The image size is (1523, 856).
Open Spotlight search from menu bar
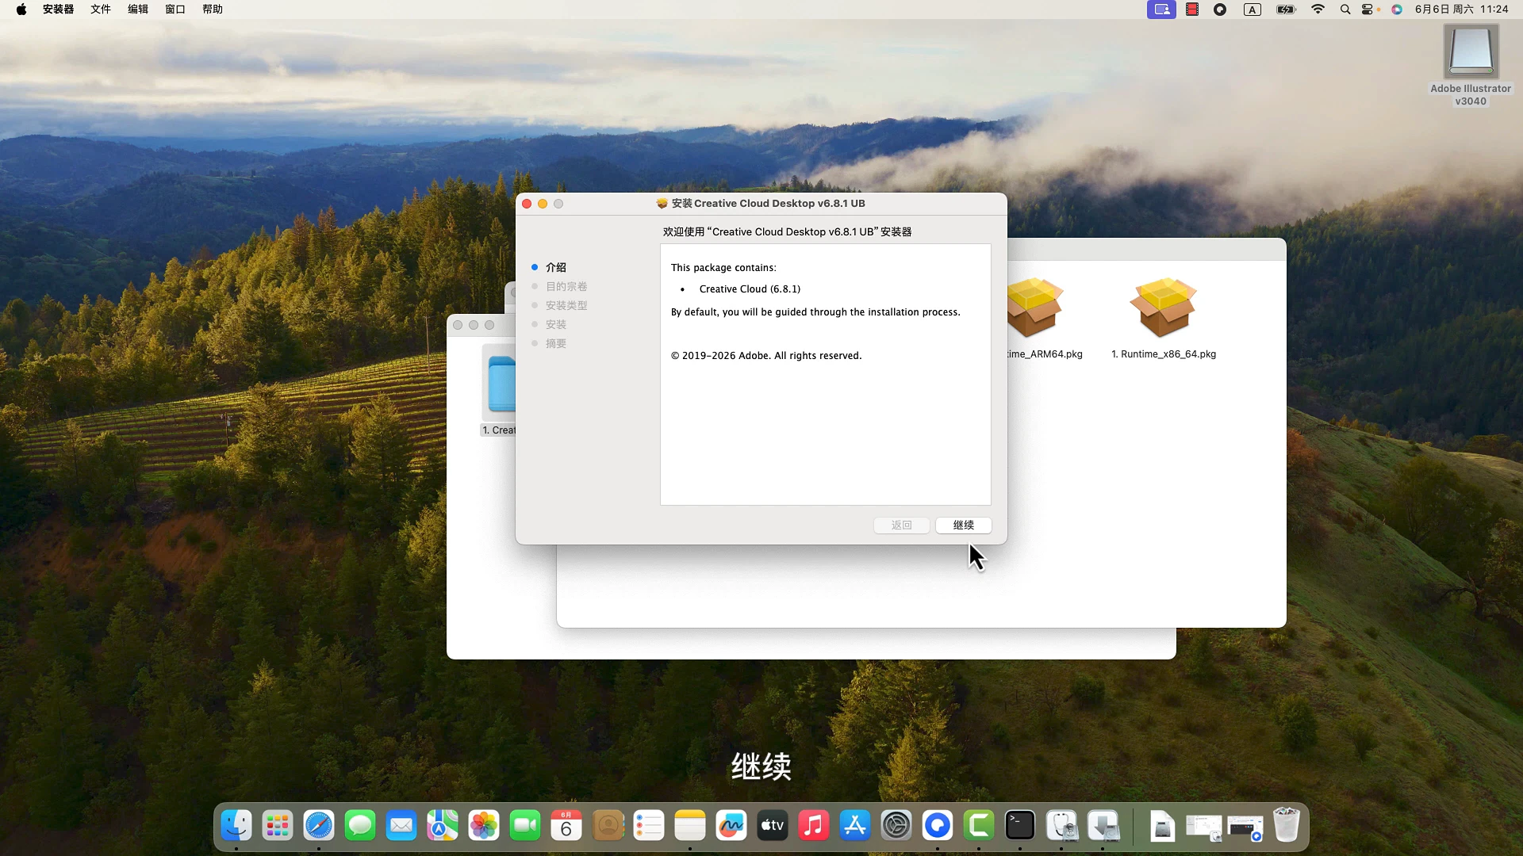coord(1345,10)
